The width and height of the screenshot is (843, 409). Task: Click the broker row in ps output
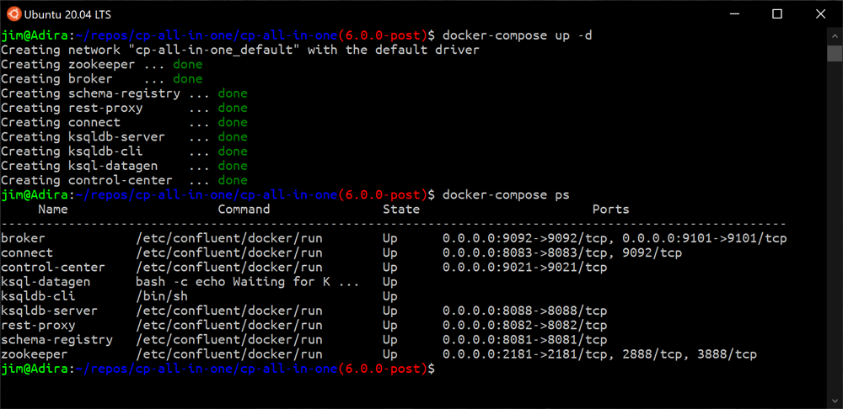394,238
